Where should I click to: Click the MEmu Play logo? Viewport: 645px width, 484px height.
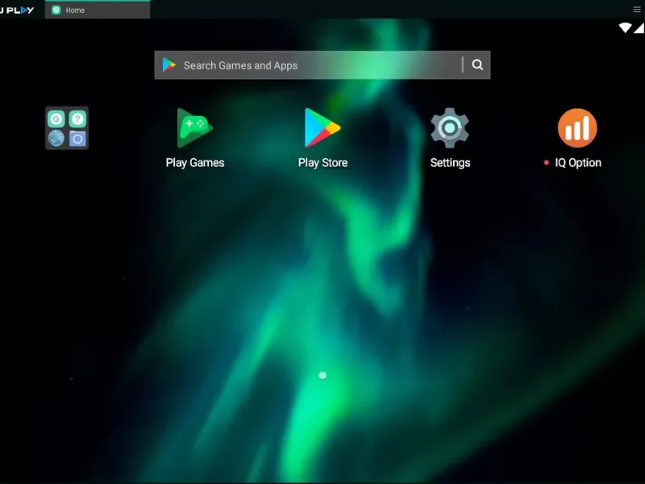pos(17,10)
